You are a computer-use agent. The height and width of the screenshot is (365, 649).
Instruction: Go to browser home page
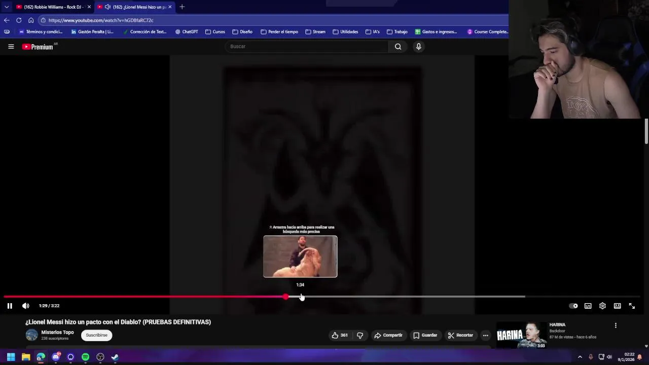(x=31, y=20)
